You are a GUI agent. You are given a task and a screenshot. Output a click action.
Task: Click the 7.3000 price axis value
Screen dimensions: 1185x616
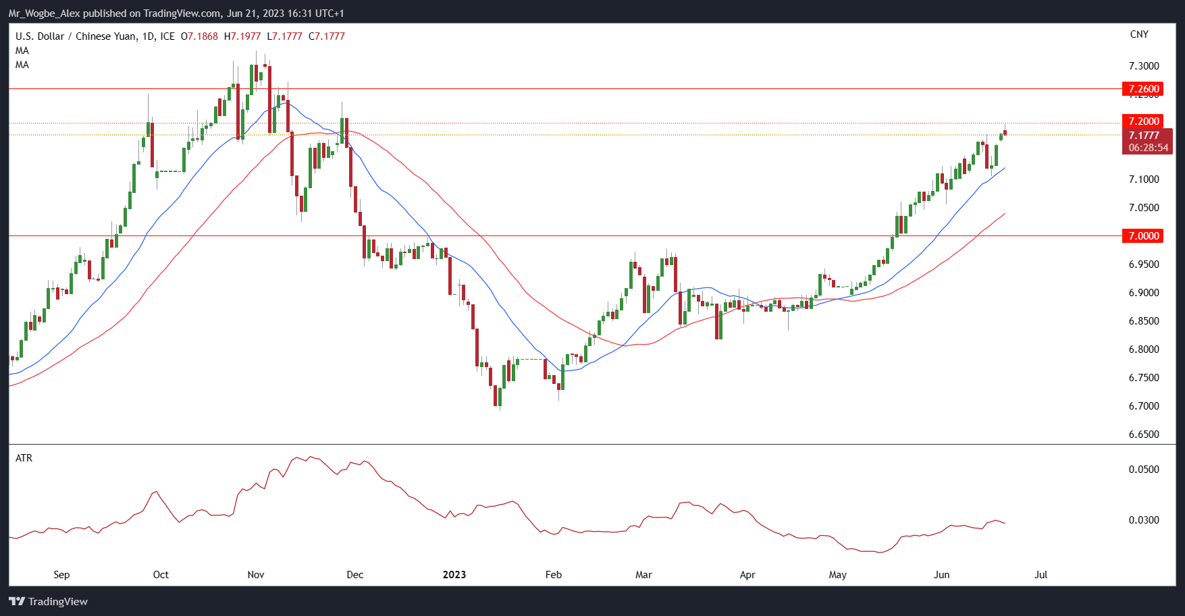(1144, 66)
